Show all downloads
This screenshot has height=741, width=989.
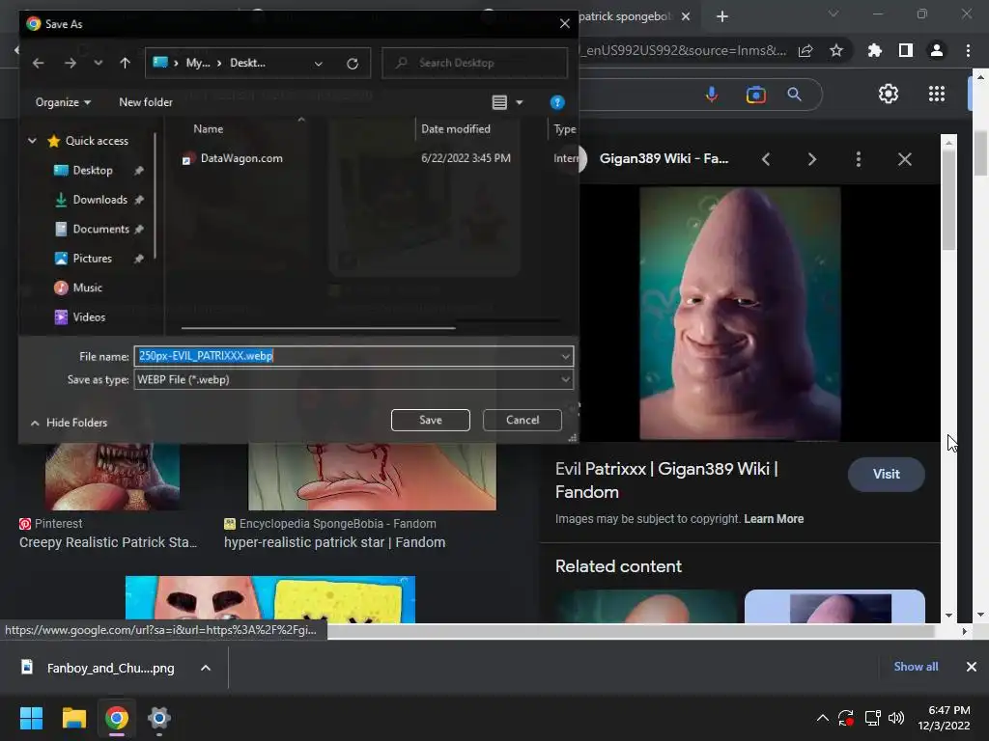pos(916,667)
